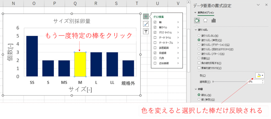The image size is (271, 119).
Task: Open the task pane options chevron
Action: [259, 5]
